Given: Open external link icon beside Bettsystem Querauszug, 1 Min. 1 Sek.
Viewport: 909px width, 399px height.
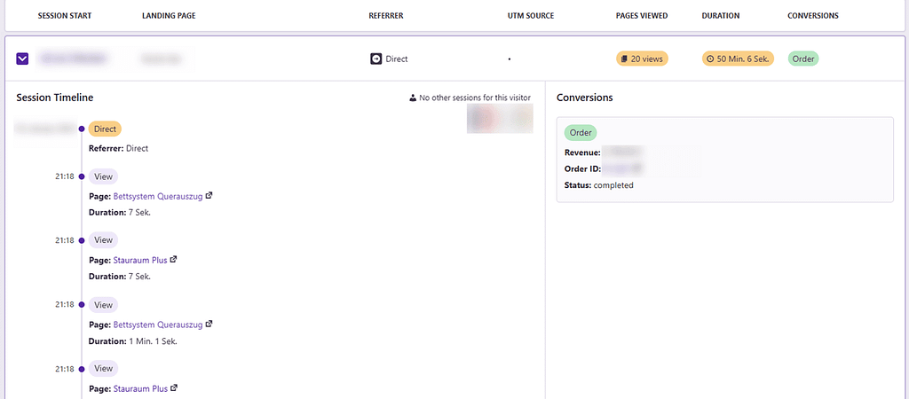Looking at the screenshot, I should pyautogui.click(x=209, y=324).
